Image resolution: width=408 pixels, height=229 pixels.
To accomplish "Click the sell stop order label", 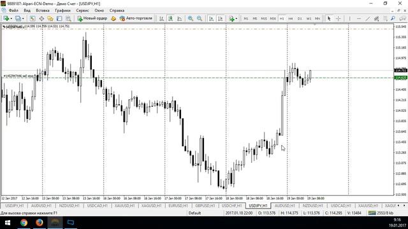I will (x=18, y=76).
